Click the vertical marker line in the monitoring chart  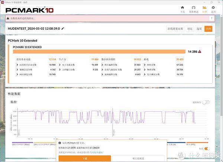[x=113, y=122]
